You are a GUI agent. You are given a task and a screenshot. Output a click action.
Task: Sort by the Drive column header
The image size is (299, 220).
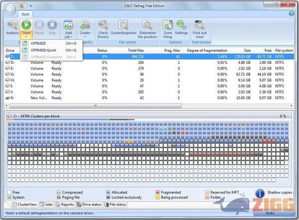pos(10,50)
